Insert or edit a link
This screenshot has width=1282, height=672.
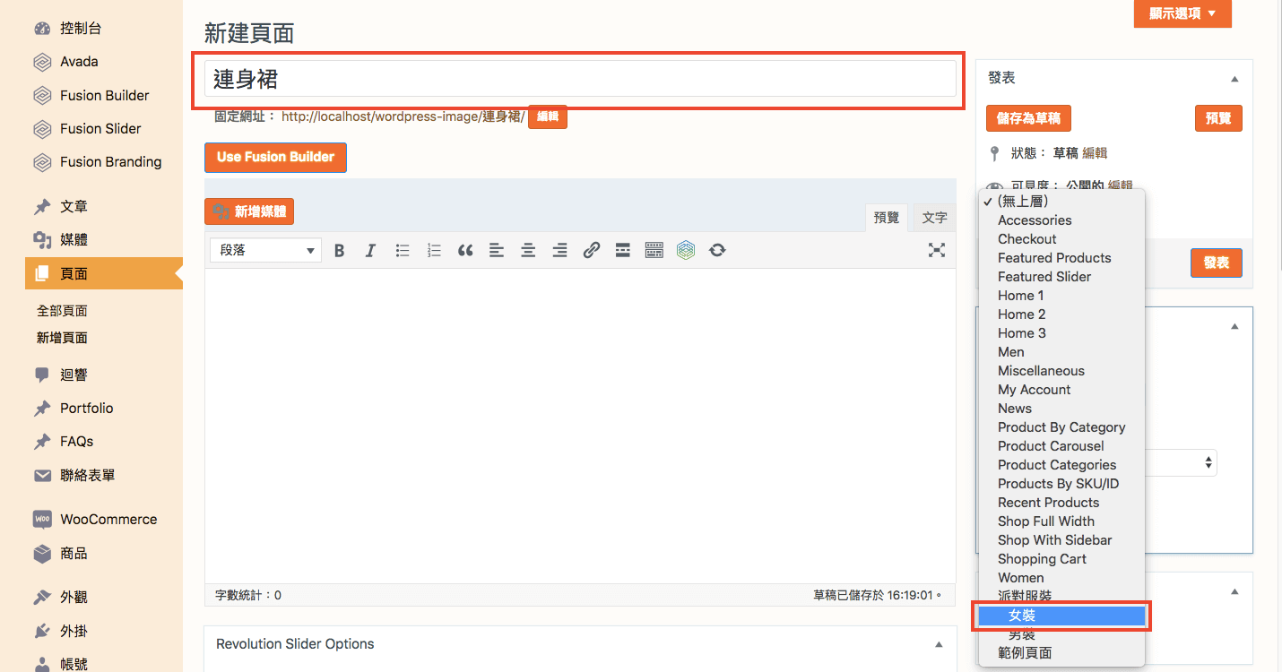(591, 251)
